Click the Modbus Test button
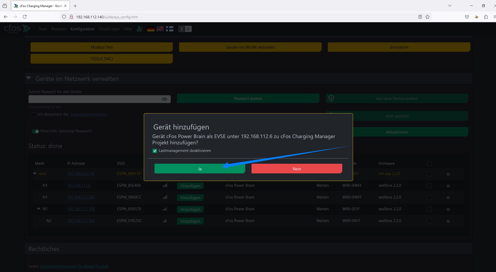Screen dimensions: 496x272 click(102, 47)
